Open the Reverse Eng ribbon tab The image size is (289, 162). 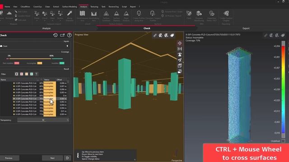pyautogui.click(x=113, y=7)
